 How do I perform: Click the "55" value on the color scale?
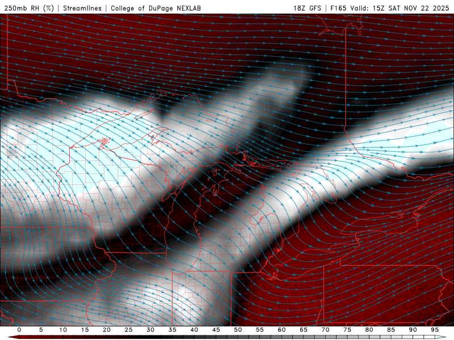[260, 330]
